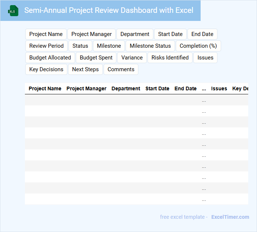Click the Comments tag
257x232 pixels.
click(121, 69)
